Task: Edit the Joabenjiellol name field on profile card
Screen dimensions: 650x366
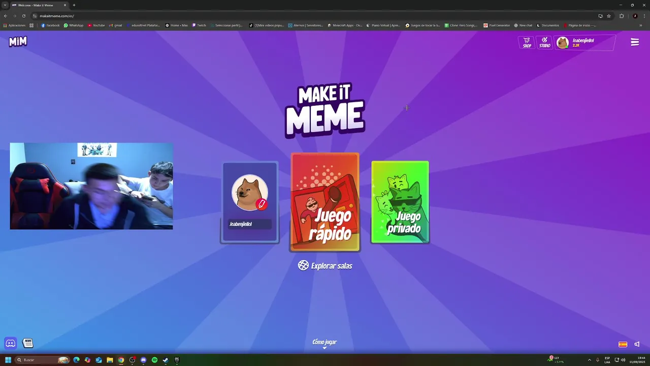Action: tap(249, 224)
